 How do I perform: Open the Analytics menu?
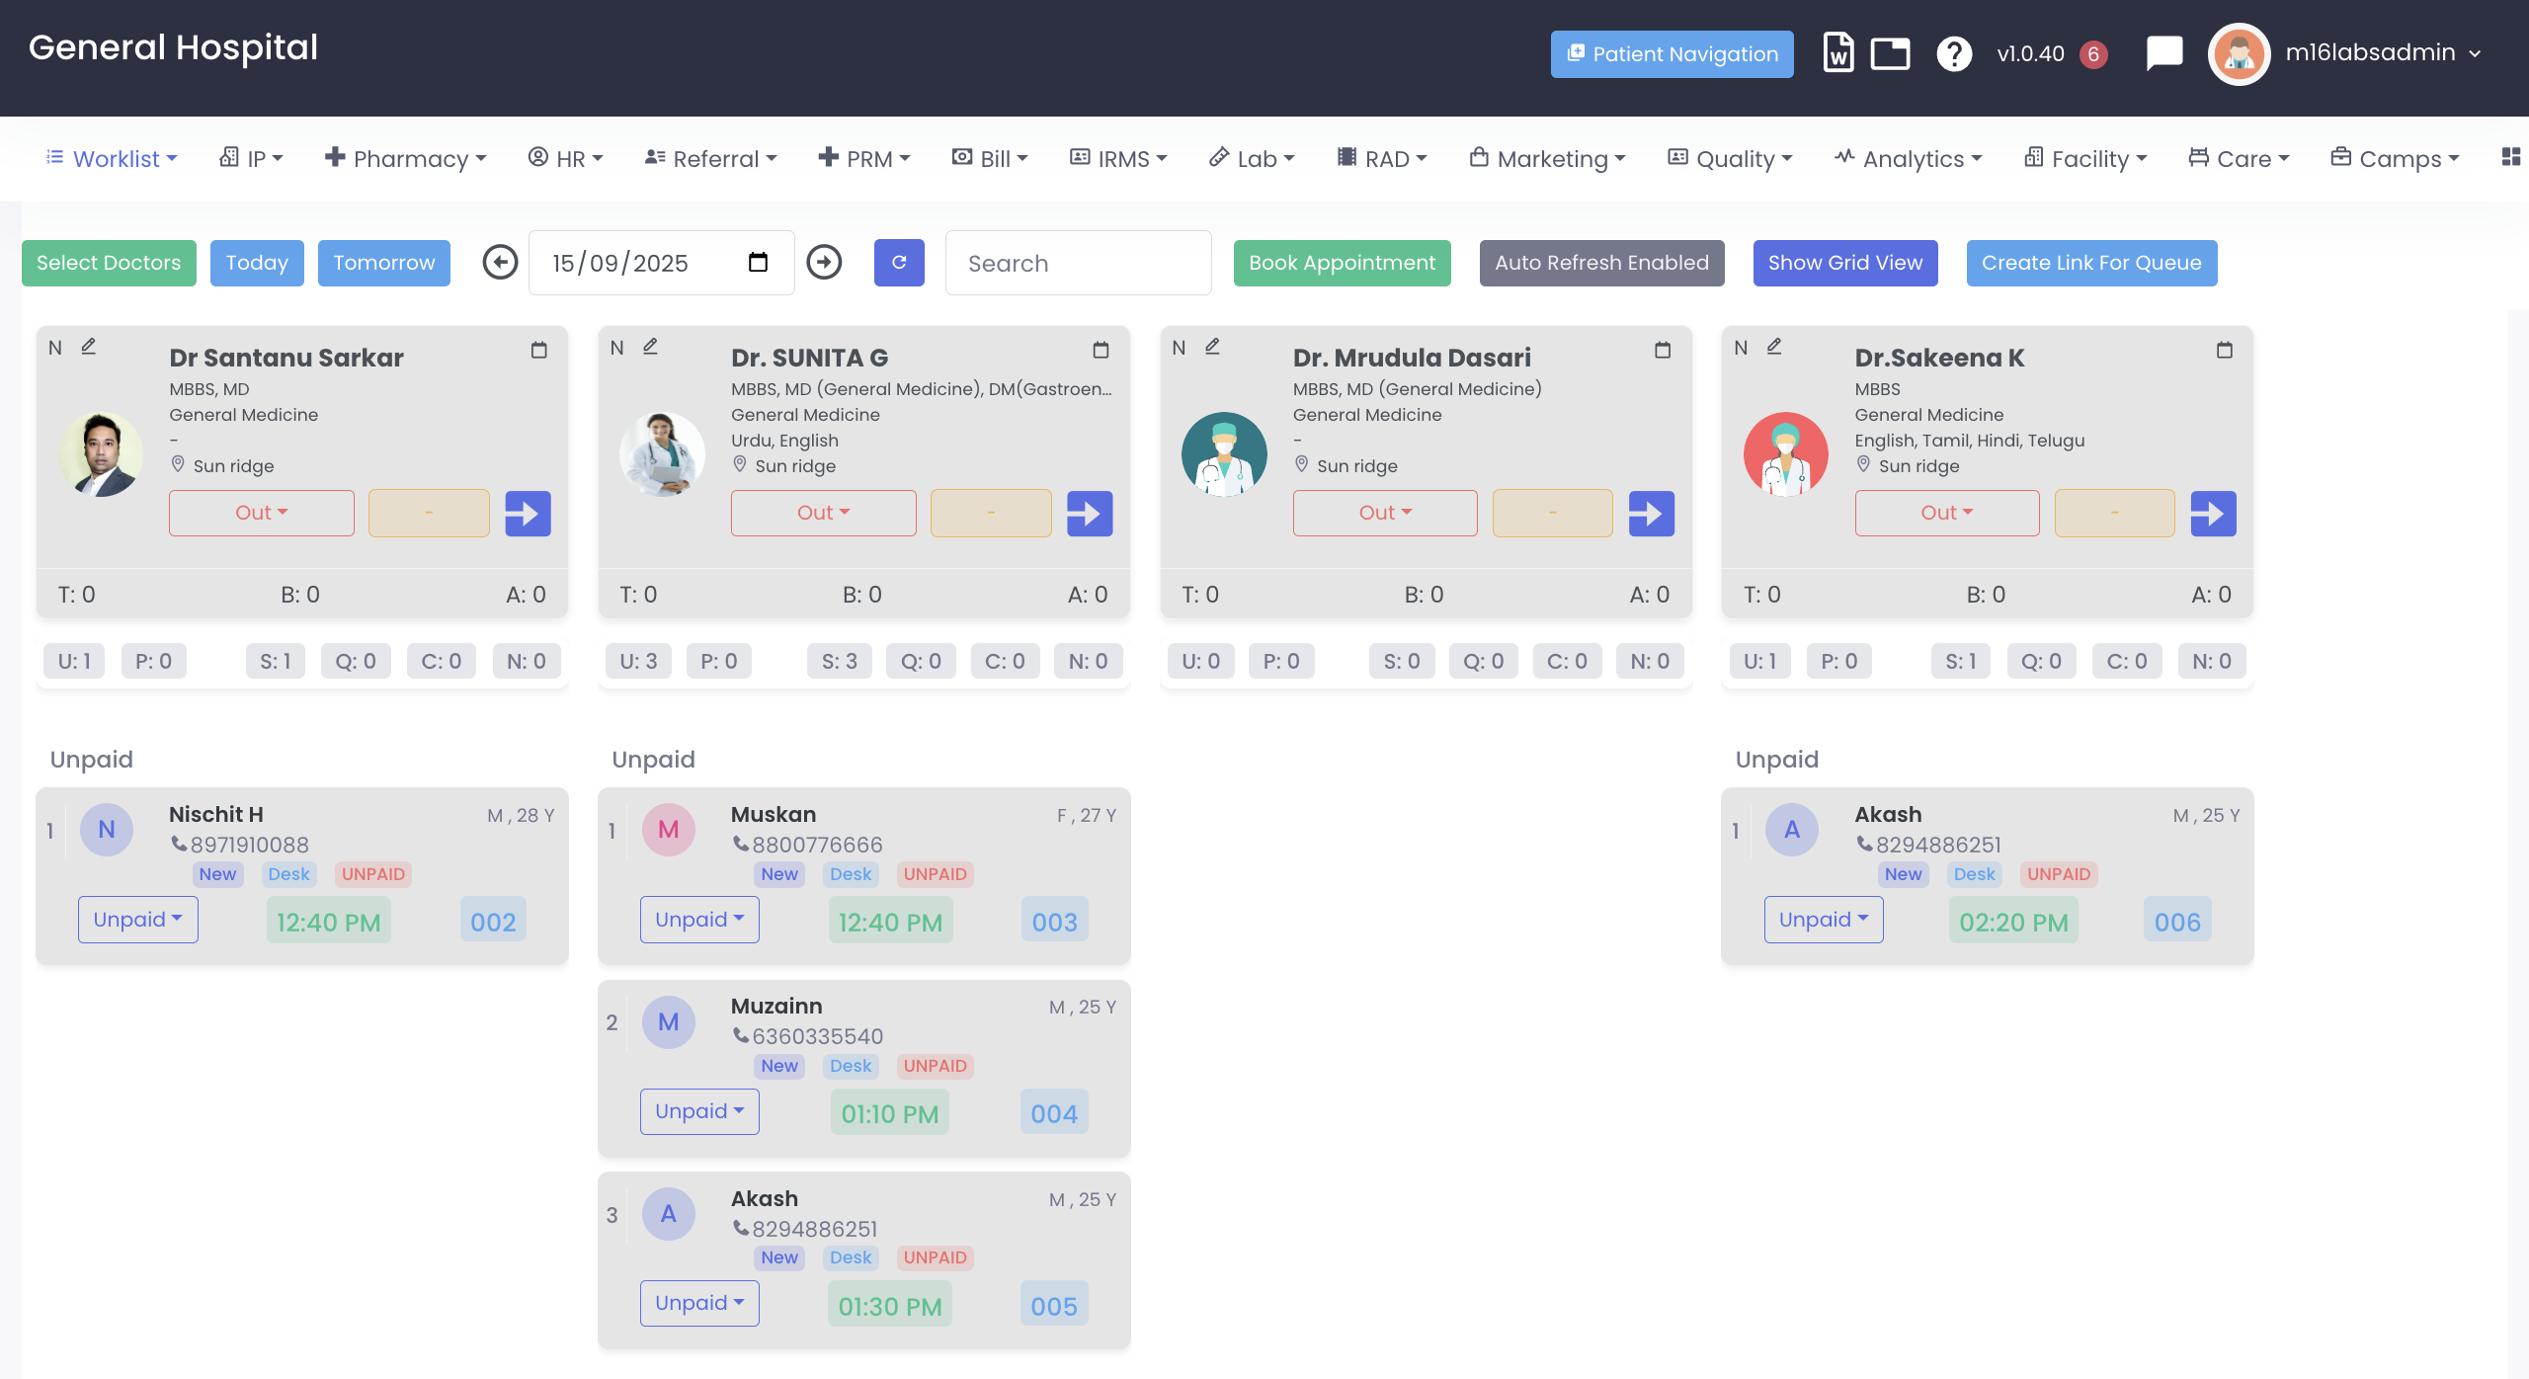tap(1909, 159)
